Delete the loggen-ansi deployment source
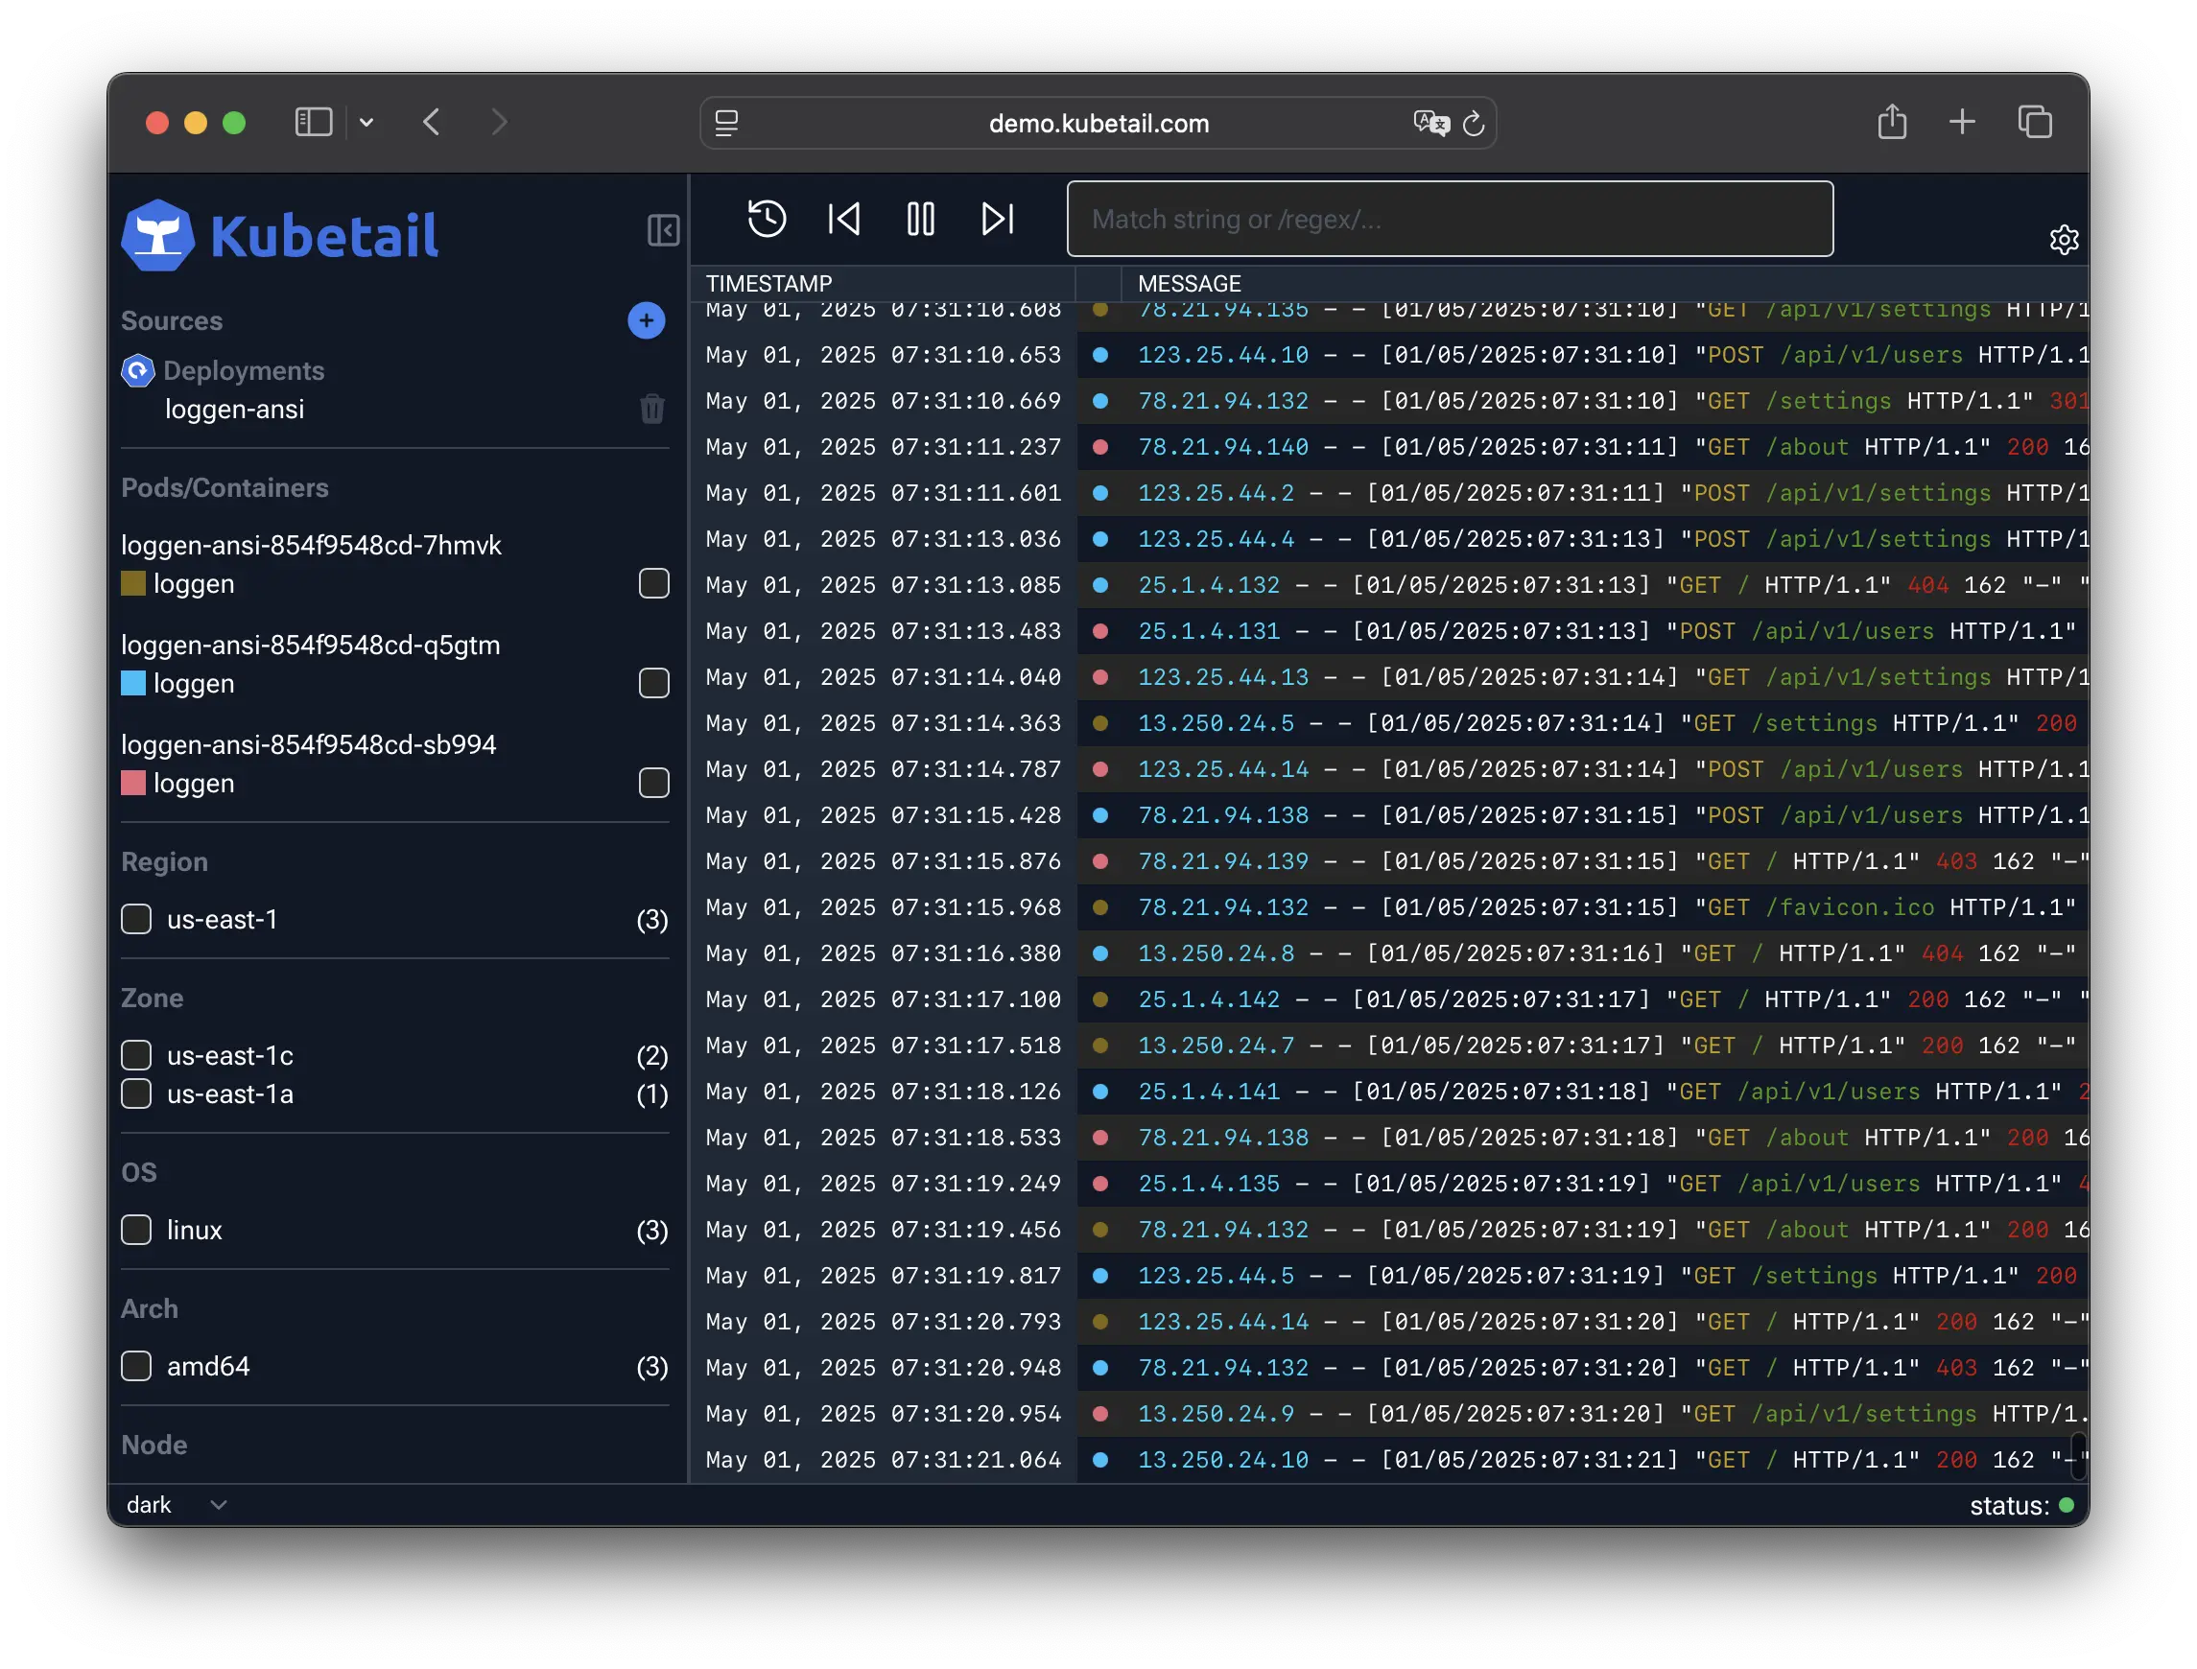Image resolution: width=2197 pixels, height=1669 pixels. click(x=651, y=409)
